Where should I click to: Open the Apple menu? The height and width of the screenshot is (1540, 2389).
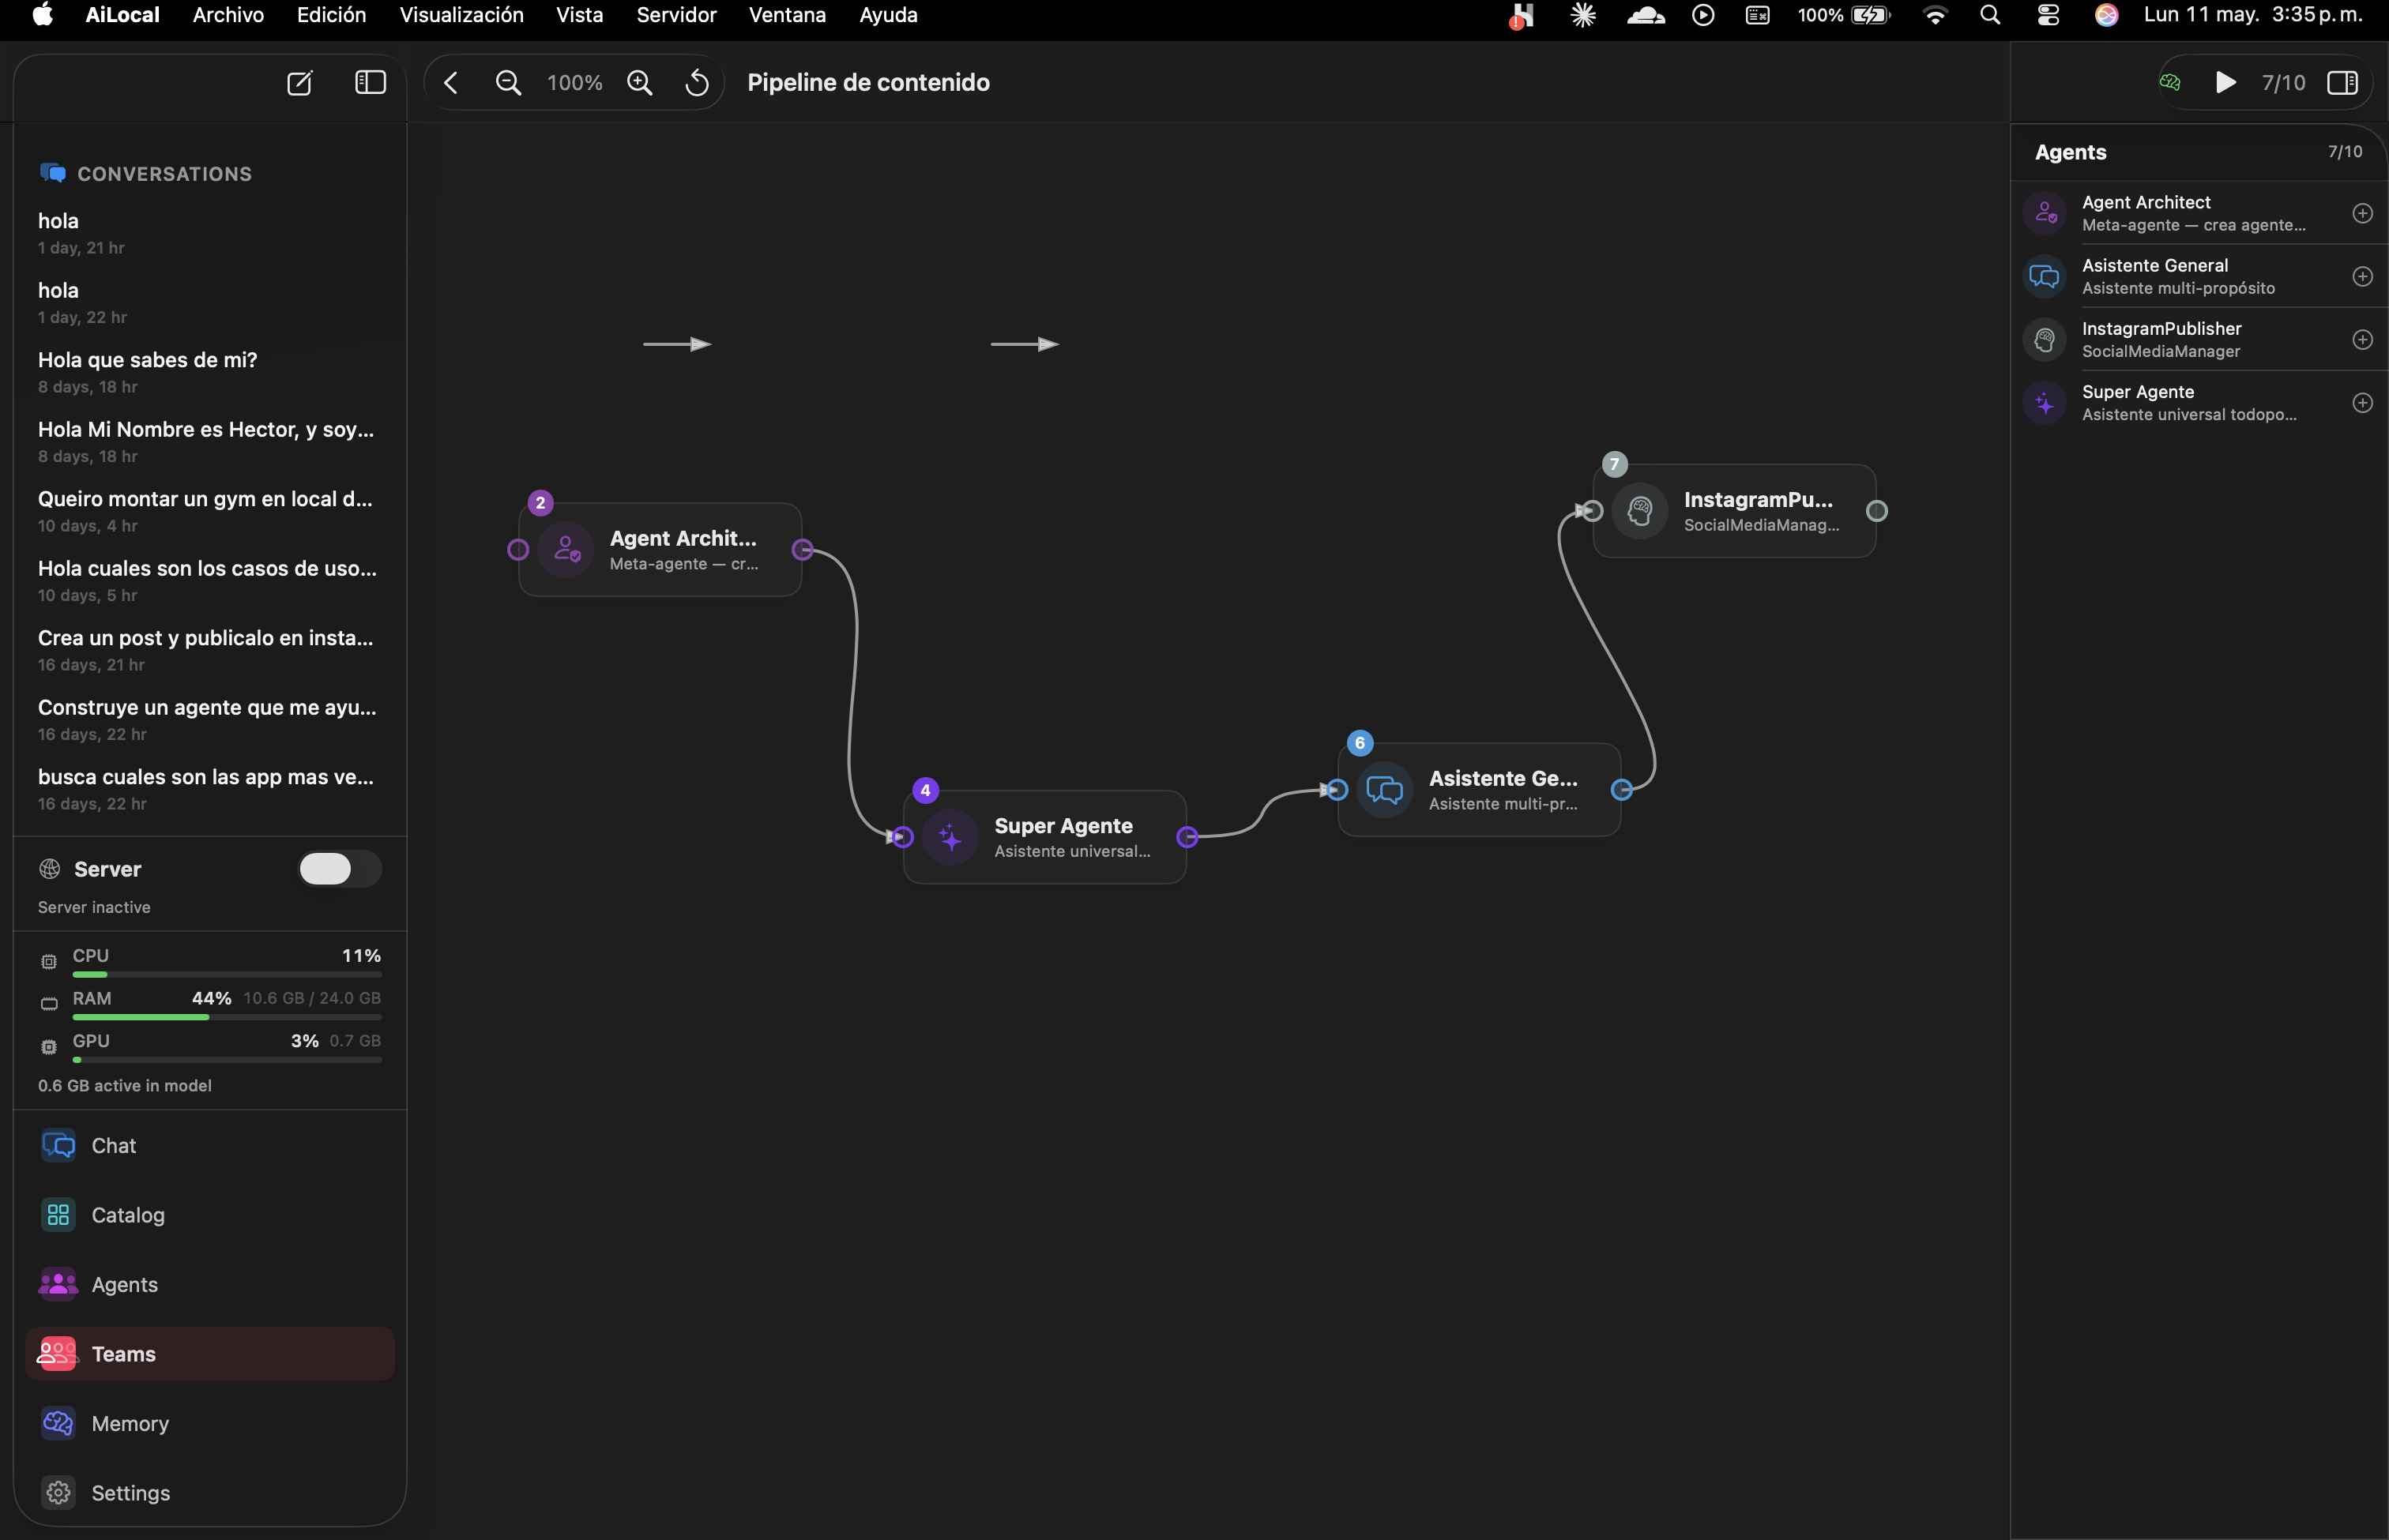pos(43,15)
